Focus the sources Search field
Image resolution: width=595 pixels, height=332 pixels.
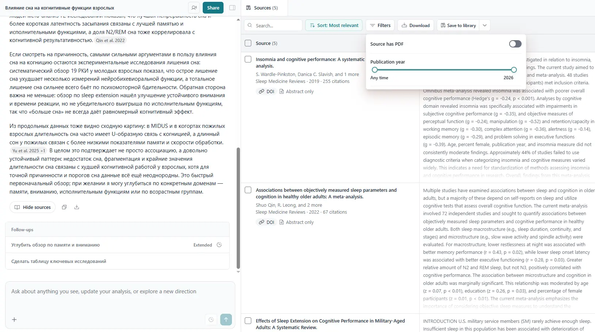tap(273, 25)
